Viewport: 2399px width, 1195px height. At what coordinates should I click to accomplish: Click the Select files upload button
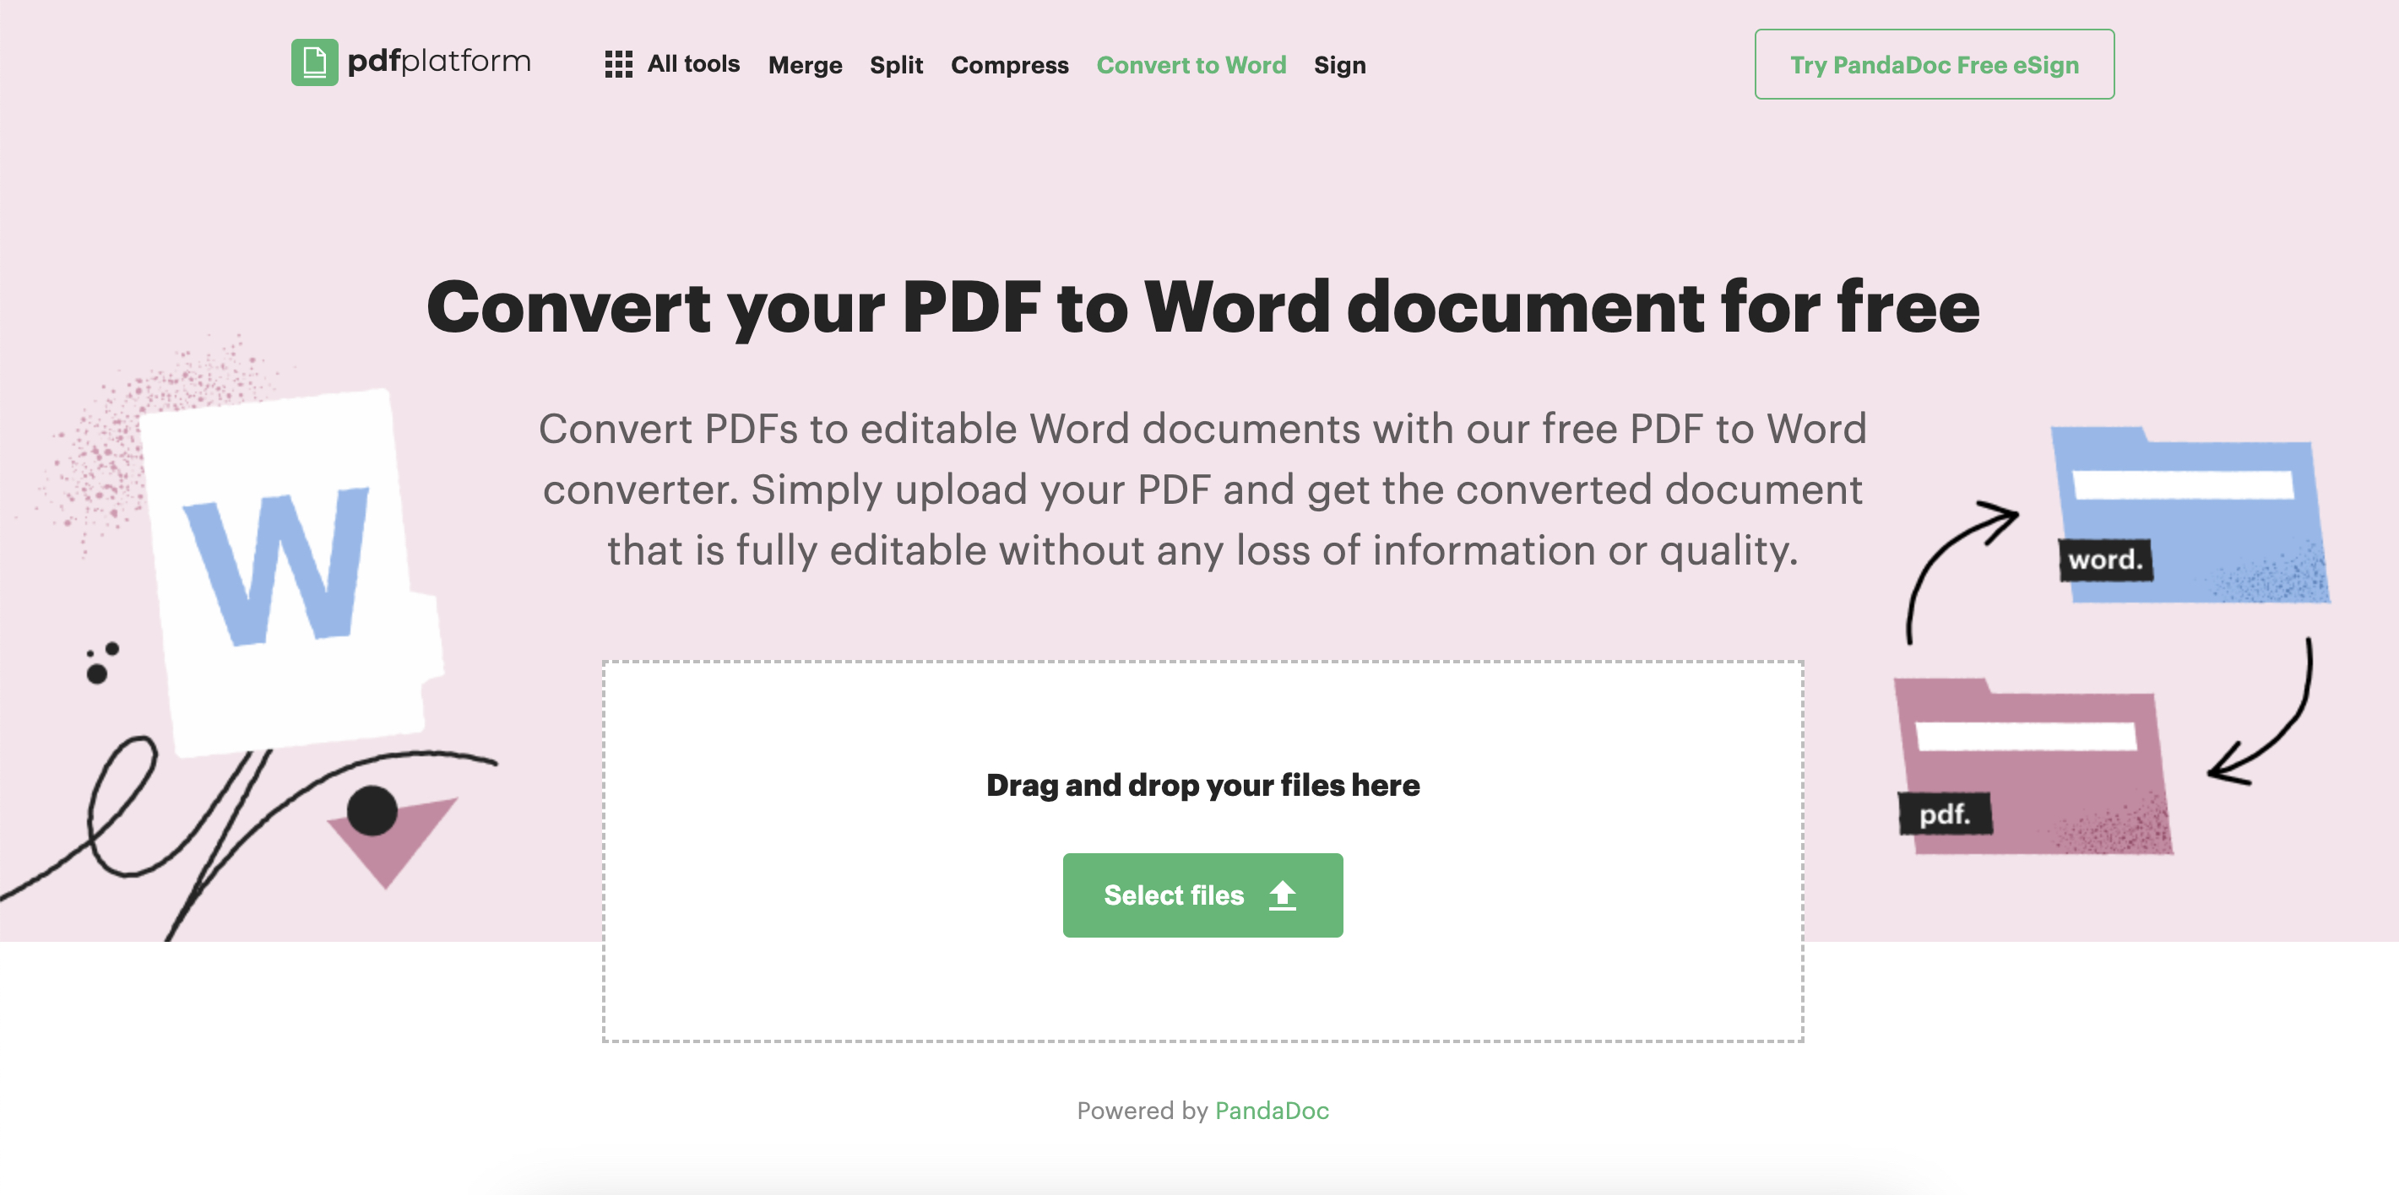1202,894
